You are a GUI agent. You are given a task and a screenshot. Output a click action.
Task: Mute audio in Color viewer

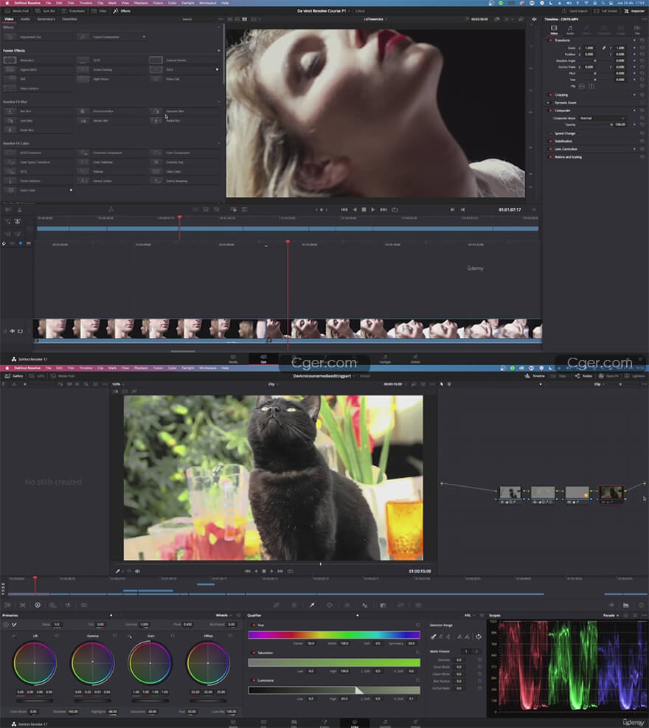pos(137,571)
